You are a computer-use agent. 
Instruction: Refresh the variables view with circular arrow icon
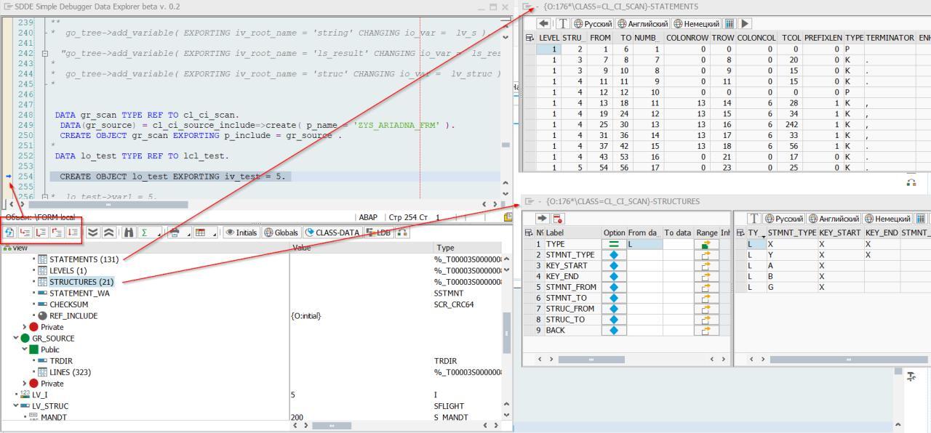[x=8, y=232]
